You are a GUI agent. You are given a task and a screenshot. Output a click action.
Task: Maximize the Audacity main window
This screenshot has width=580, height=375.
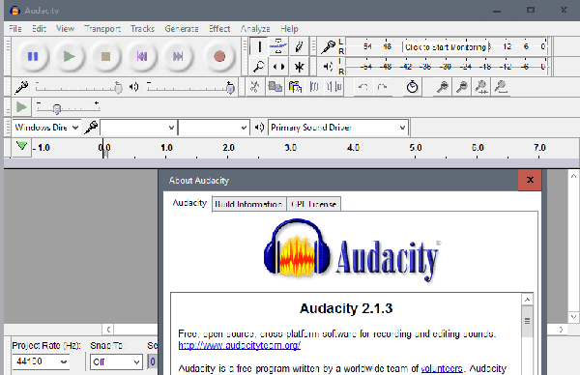(531, 10)
